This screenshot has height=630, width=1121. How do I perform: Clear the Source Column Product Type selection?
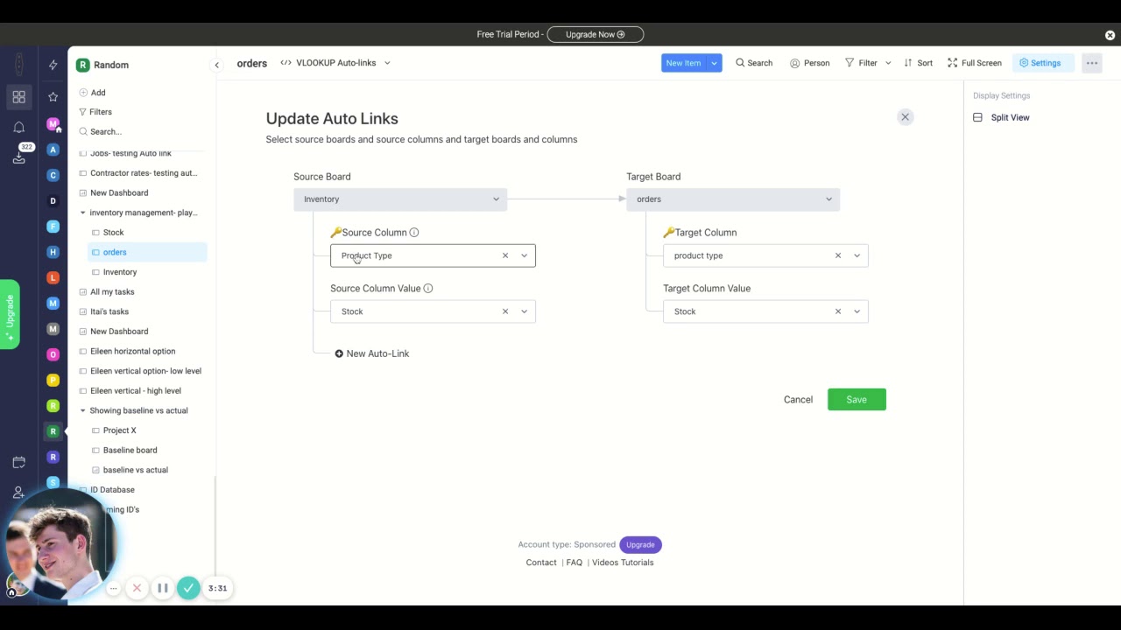[505, 255]
